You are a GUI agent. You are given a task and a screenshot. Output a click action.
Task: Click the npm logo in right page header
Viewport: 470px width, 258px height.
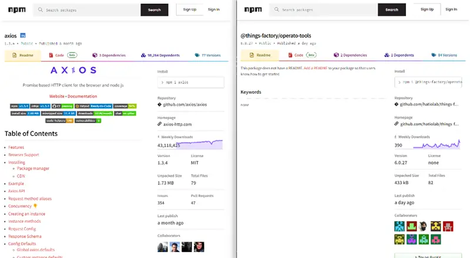253,10
